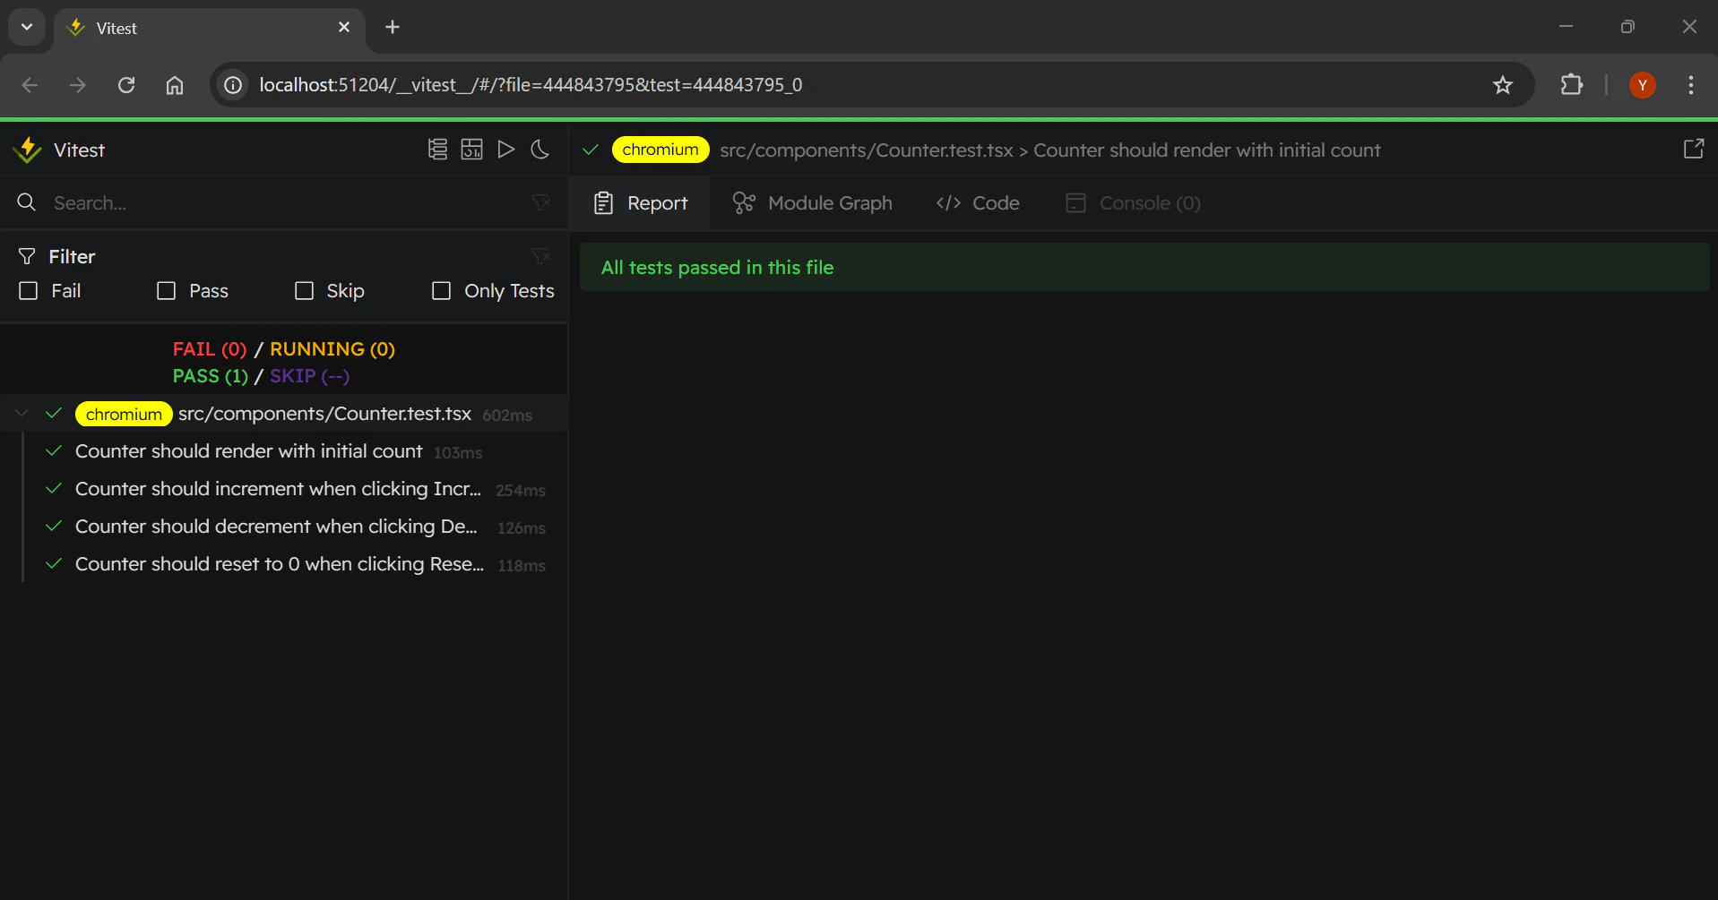Open Chrome's three-dot menu
Viewport: 1718px width, 900px height.
tap(1691, 85)
